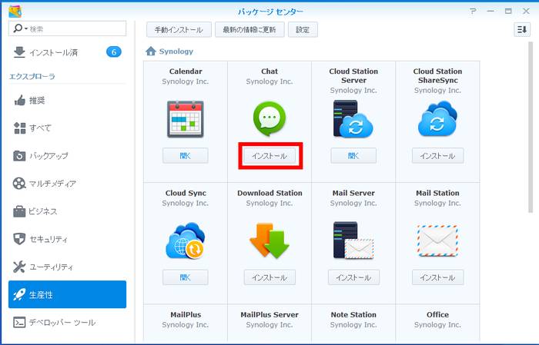The width and height of the screenshot is (539, 345).
Task: Click the Synology breadcrumb link
Action: (176, 51)
